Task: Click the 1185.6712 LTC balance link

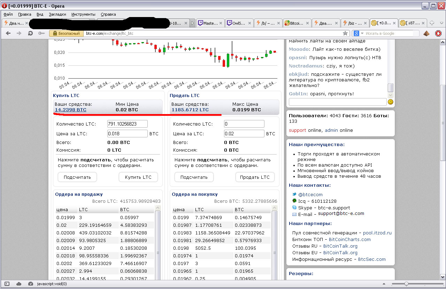Action: pos(190,110)
